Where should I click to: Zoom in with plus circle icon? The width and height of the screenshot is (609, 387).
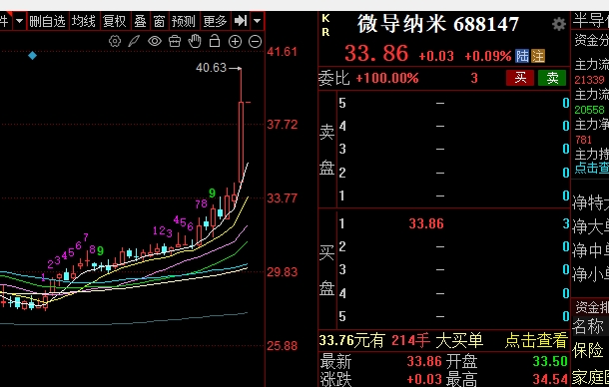pos(235,42)
